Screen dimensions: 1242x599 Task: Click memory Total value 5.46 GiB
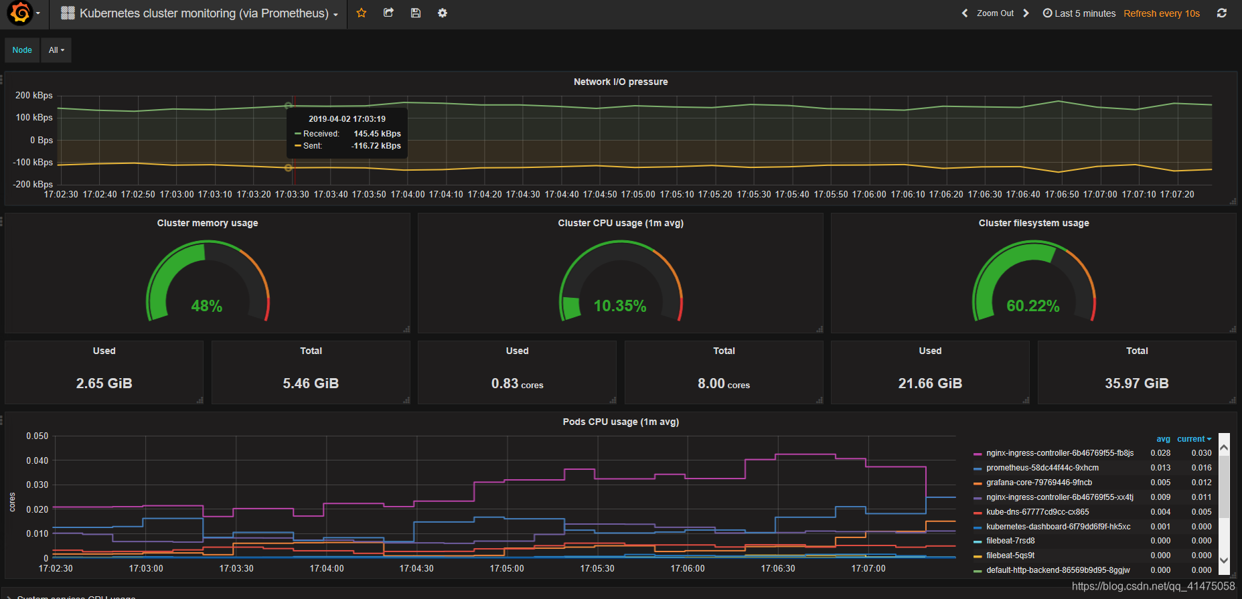[311, 383]
